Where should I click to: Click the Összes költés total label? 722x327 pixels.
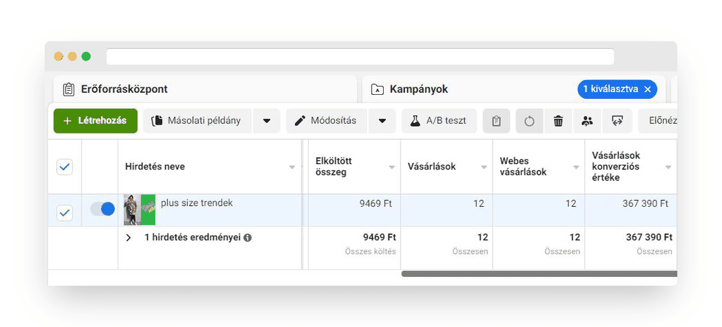370,252
